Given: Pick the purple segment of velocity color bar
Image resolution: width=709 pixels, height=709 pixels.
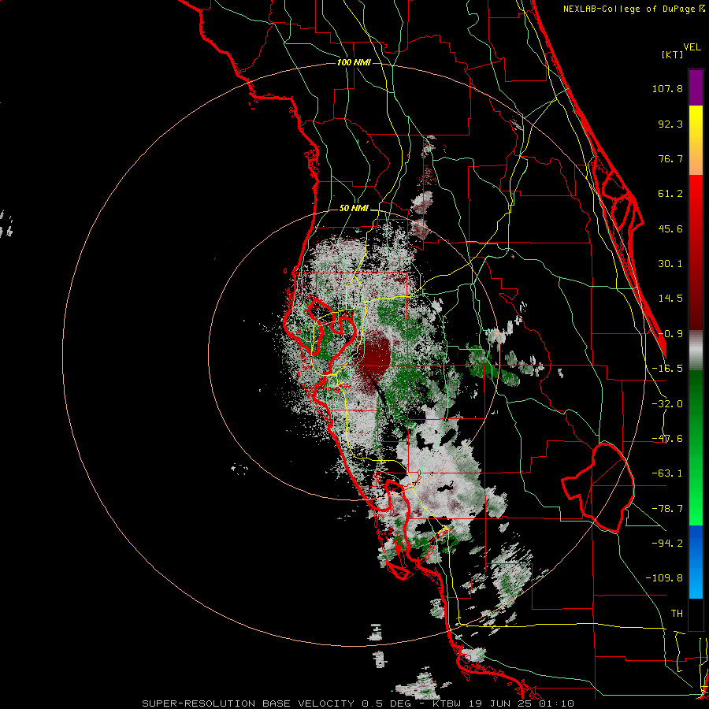Looking at the screenshot, I should click(x=696, y=87).
